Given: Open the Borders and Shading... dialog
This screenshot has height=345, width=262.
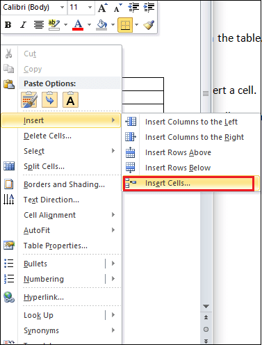Looking at the screenshot, I should tap(64, 184).
